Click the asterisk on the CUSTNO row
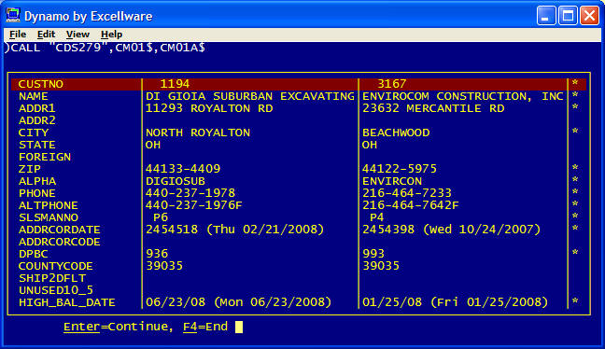 pos(575,82)
